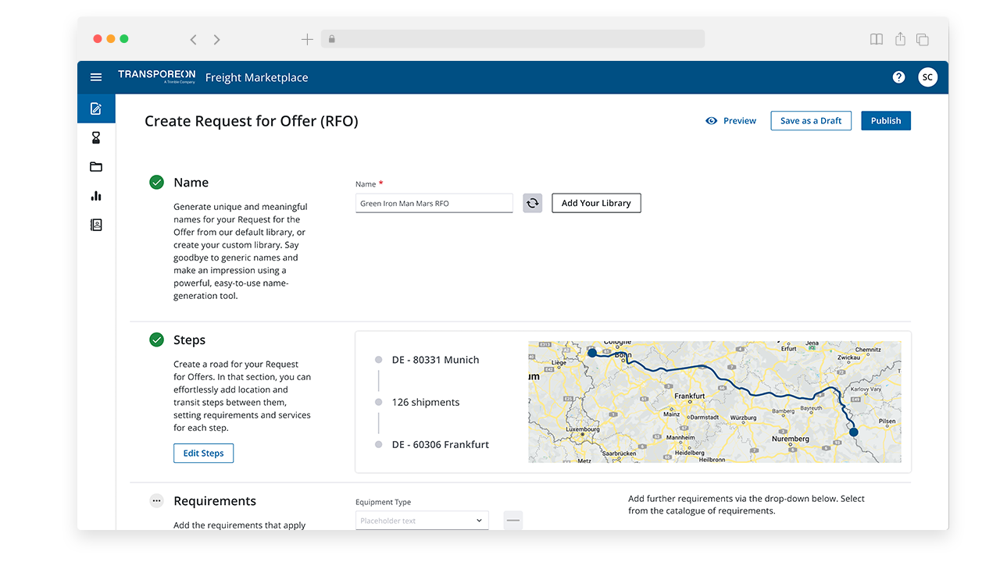Click the minus button beside Equipment Type
Image resolution: width=1000 pixels, height=562 pixels.
[x=513, y=519]
